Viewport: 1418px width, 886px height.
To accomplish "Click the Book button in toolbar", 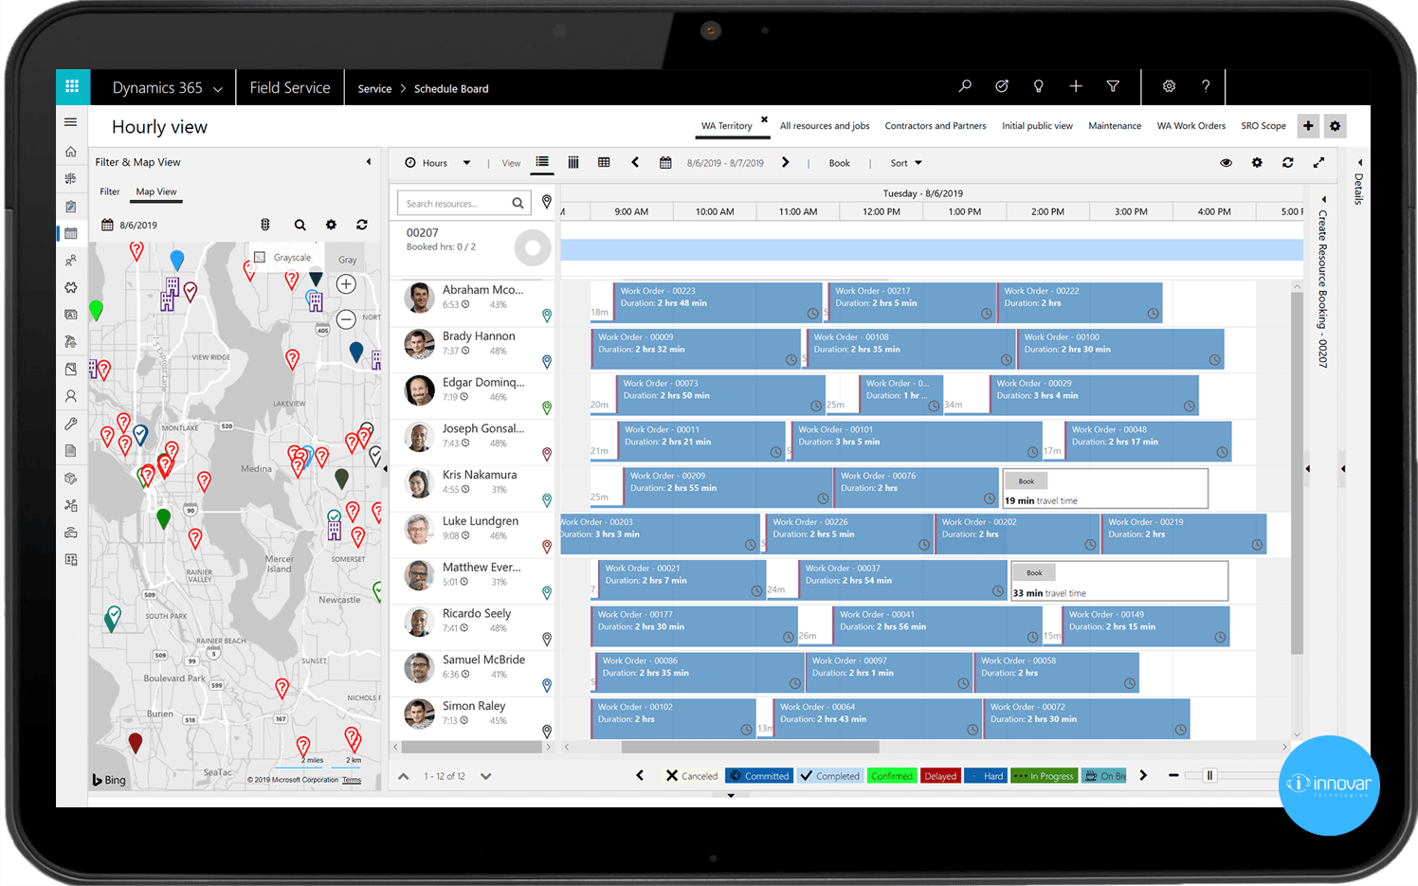I will click(x=839, y=163).
